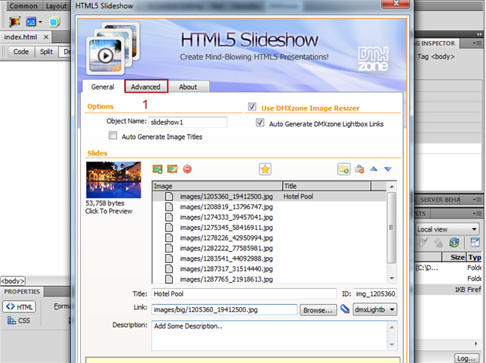Select row images/1282222_77585981.jpg
The image size is (486, 363).
269,248
